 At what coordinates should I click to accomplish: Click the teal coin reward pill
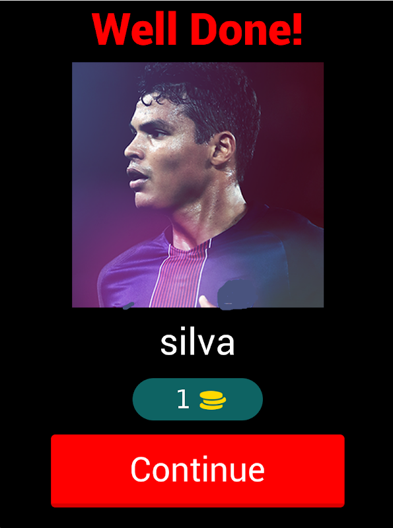click(x=197, y=399)
